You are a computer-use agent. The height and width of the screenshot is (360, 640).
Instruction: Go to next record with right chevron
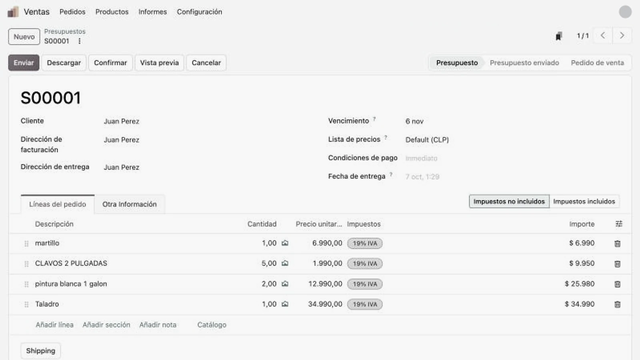click(622, 36)
